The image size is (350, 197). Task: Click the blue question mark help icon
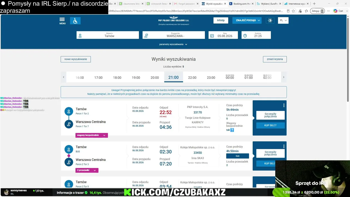[232, 130]
